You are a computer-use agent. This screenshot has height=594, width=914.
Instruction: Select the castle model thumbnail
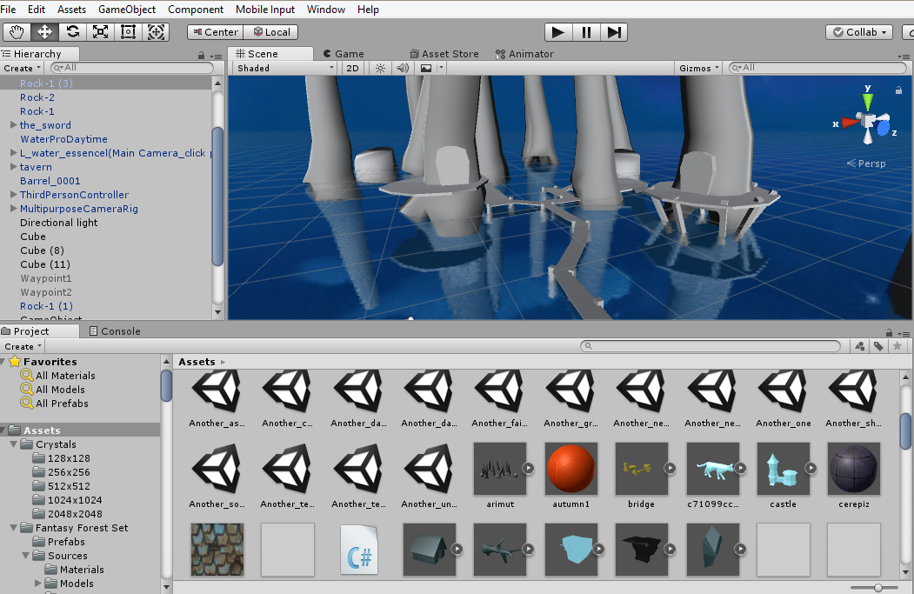pyautogui.click(x=783, y=469)
